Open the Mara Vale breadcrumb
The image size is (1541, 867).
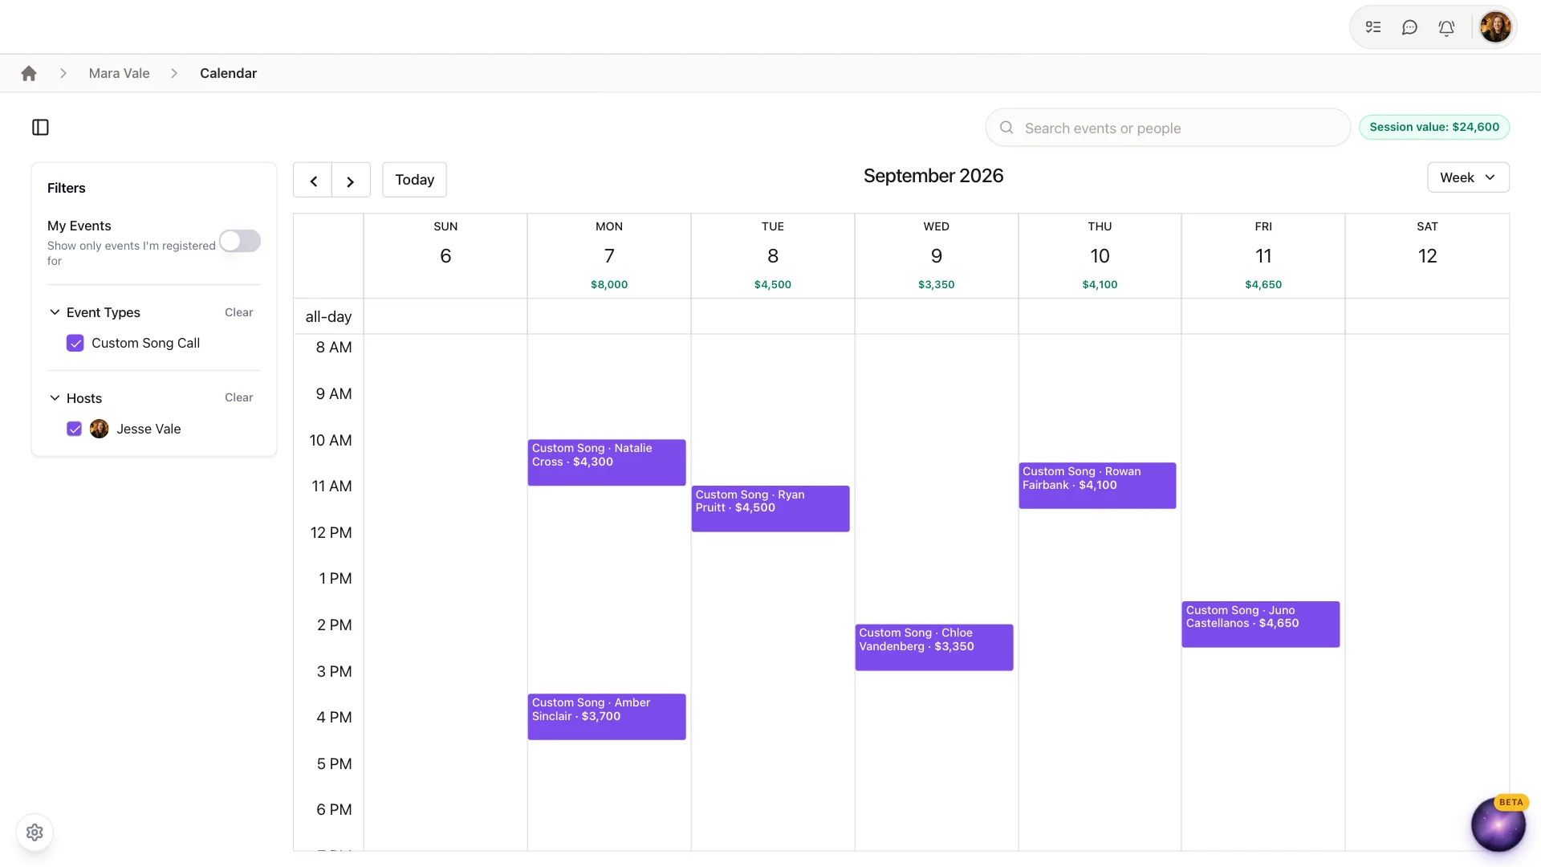pos(119,73)
